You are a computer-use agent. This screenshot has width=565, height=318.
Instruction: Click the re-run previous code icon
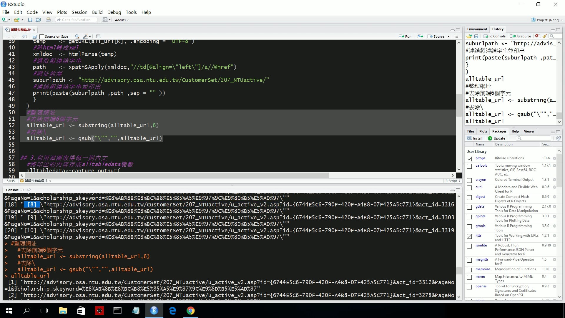[x=420, y=37]
